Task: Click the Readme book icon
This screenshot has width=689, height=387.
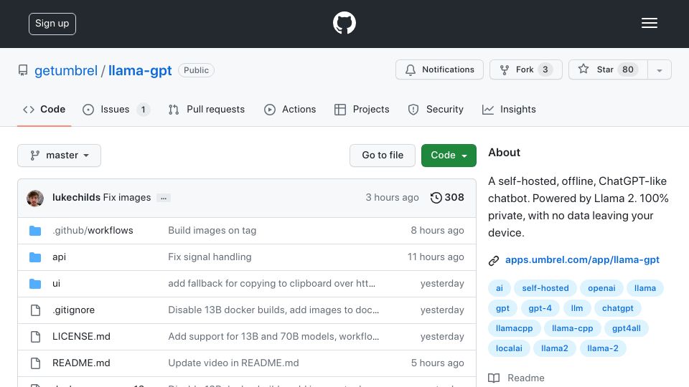Action: pyautogui.click(x=494, y=378)
